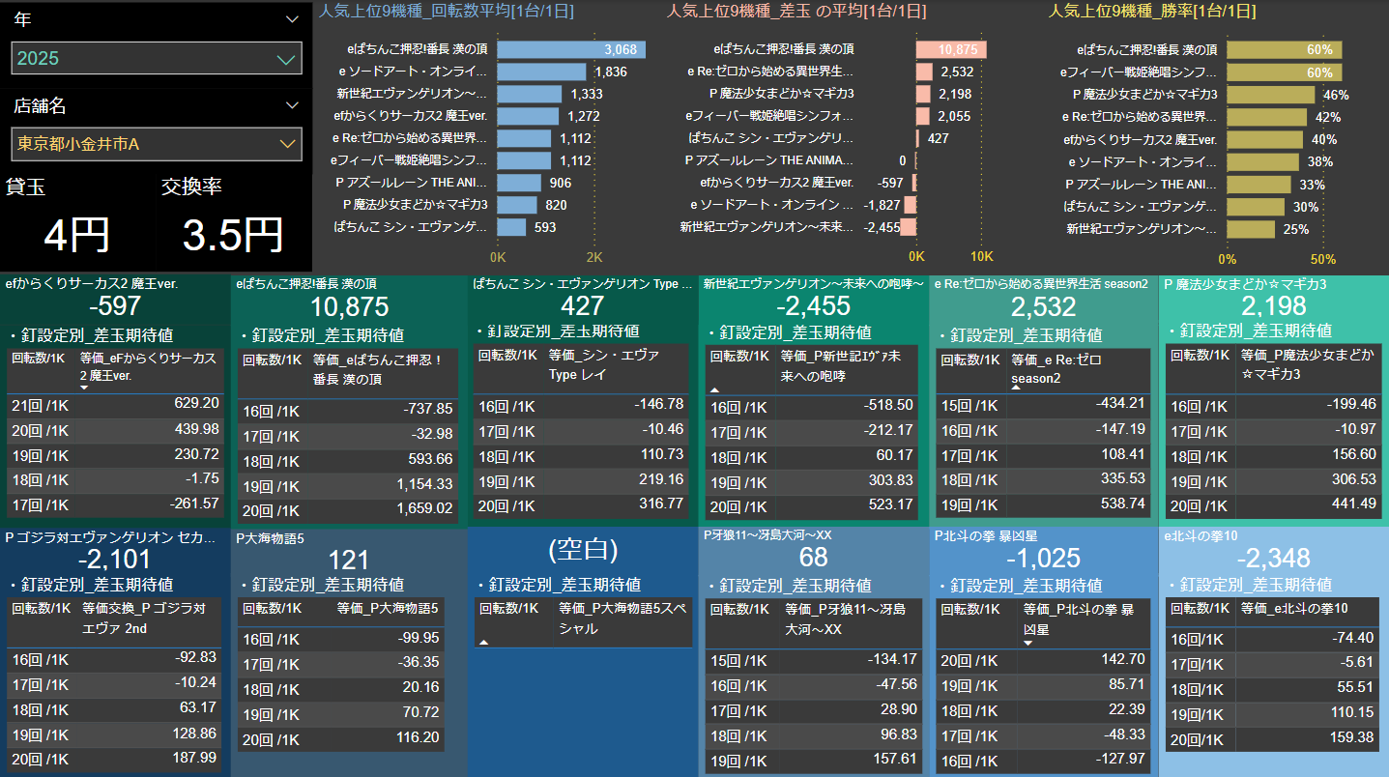Click 回転数/1K header in e北斗の拳10 table
This screenshot has height=777, width=1389.
click(1200, 609)
